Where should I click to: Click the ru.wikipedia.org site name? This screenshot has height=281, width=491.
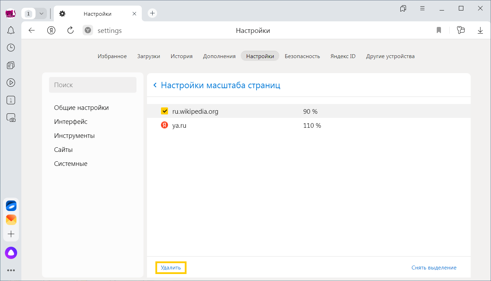click(195, 112)
